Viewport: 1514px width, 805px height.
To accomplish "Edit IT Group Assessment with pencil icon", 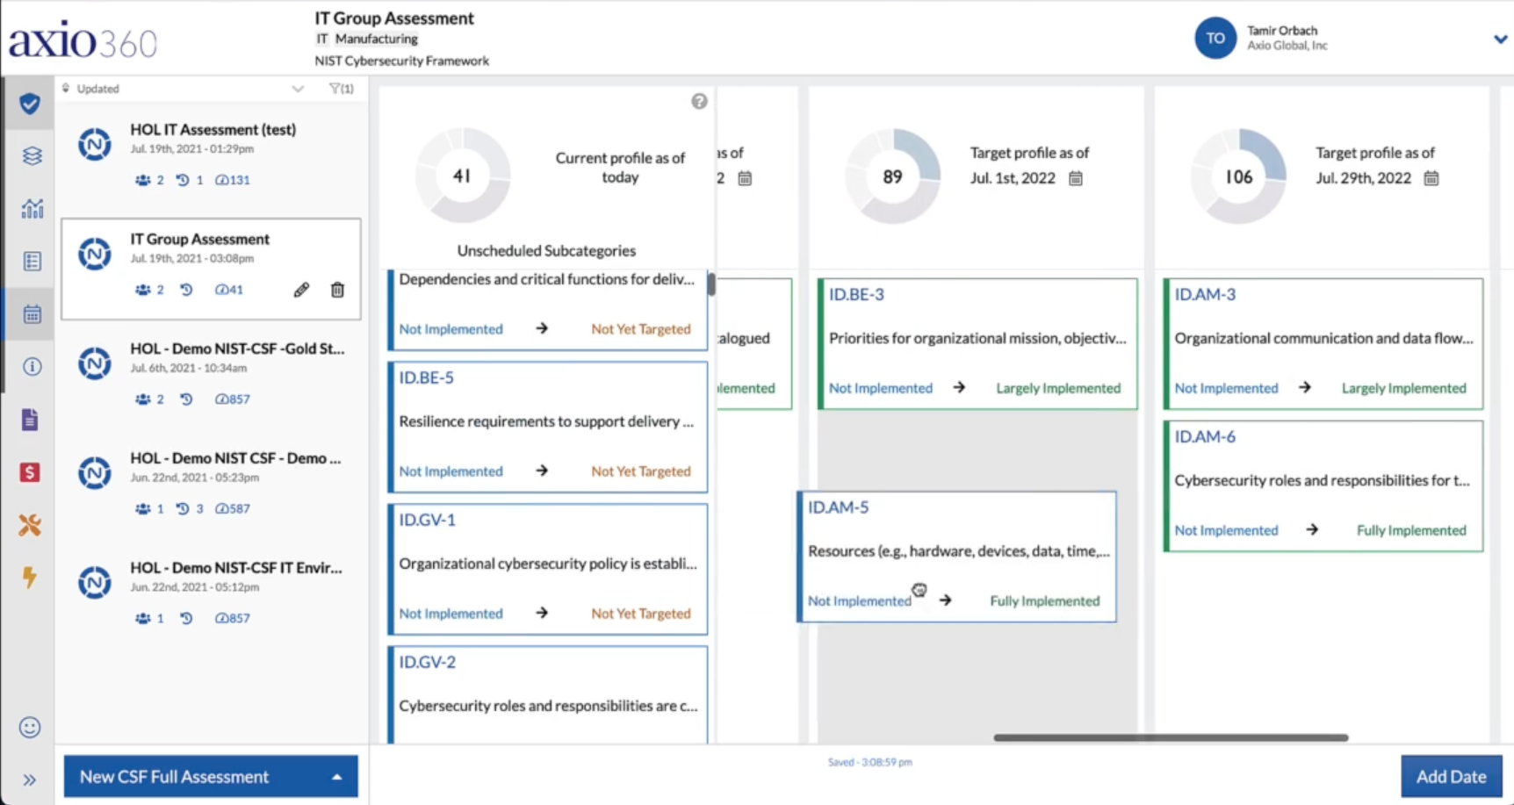I will pos(301,290).
